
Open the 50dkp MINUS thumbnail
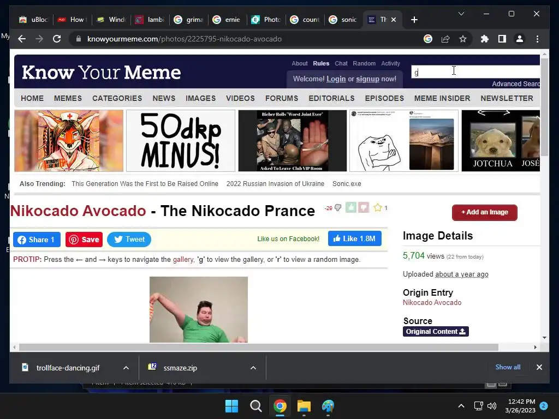pos(181,141)
